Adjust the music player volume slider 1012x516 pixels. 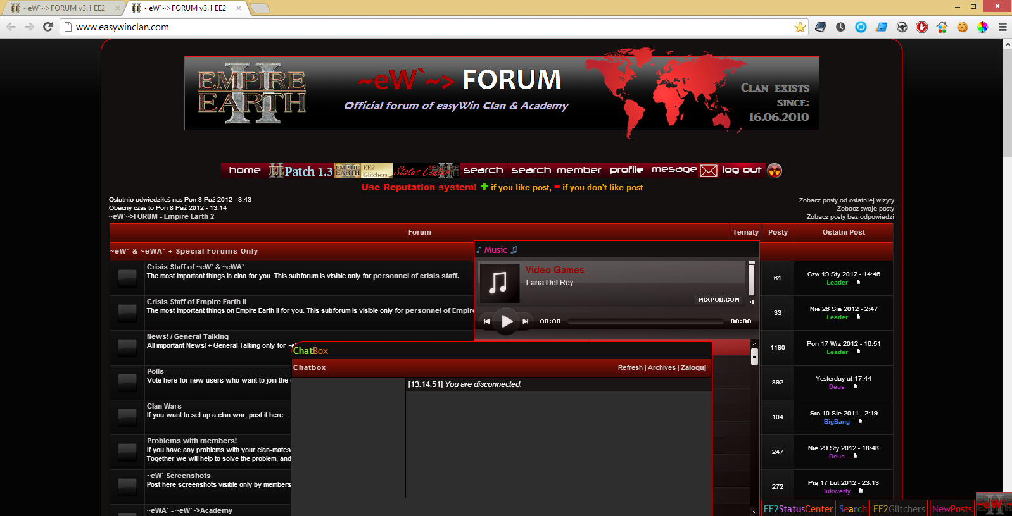click(x=752, y=279)
